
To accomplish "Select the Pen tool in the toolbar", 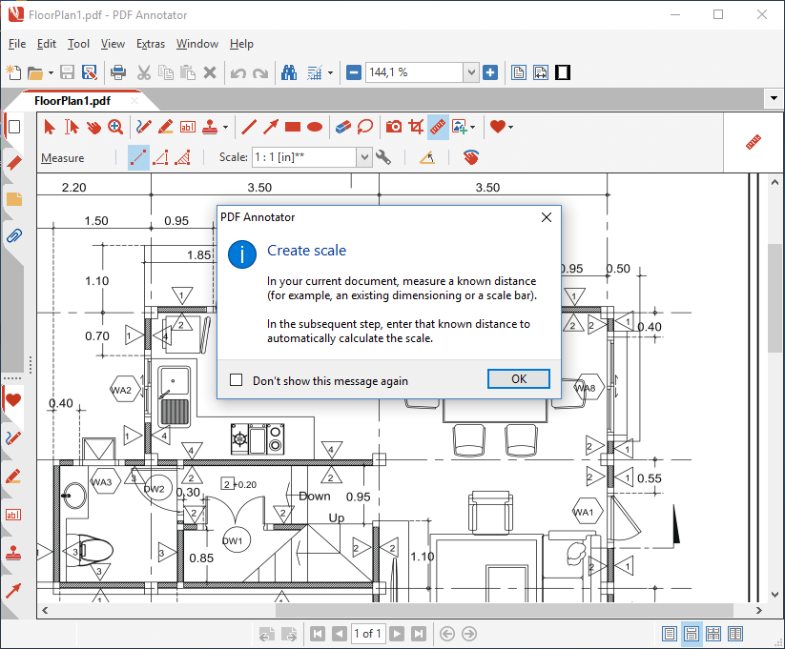I will pos(144,127).
